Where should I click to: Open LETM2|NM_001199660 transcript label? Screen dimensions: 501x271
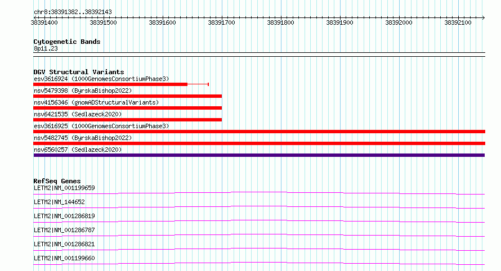(64, 258)
